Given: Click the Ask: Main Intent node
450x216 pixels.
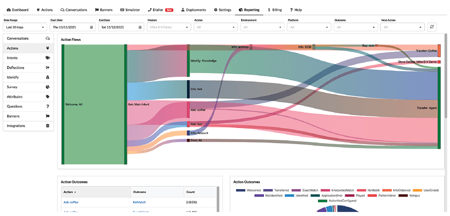Looking at the screenshot, I should [x=125, y=104].
